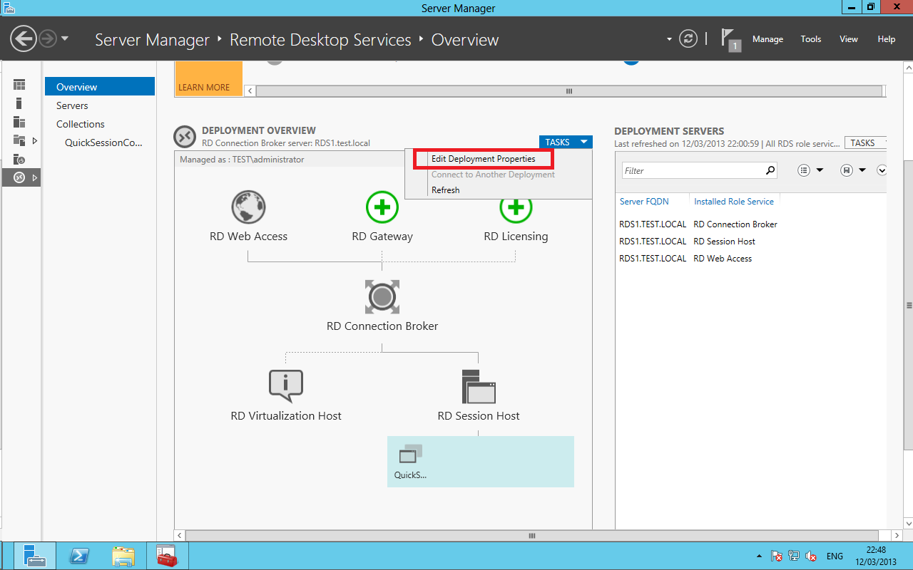Select the All Servers icon in sidebar
This screenshot has width=913, height=570.
coord(19,122)
